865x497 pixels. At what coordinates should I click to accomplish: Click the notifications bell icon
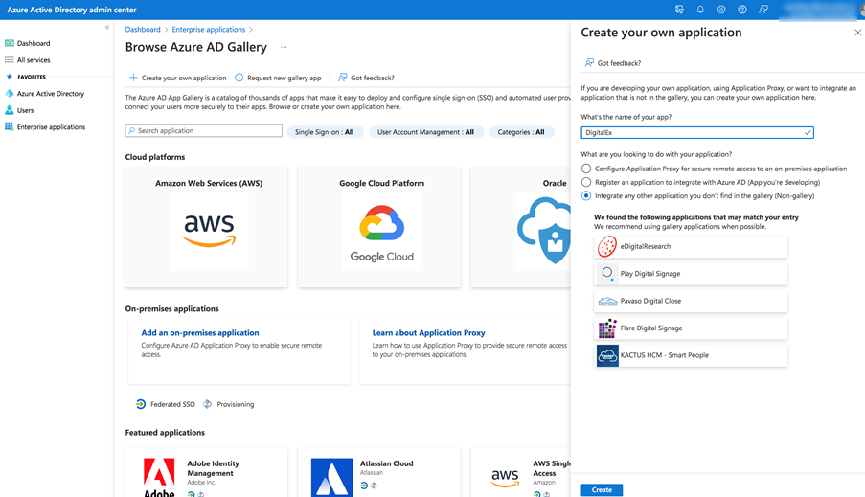[x=700, y=10]
